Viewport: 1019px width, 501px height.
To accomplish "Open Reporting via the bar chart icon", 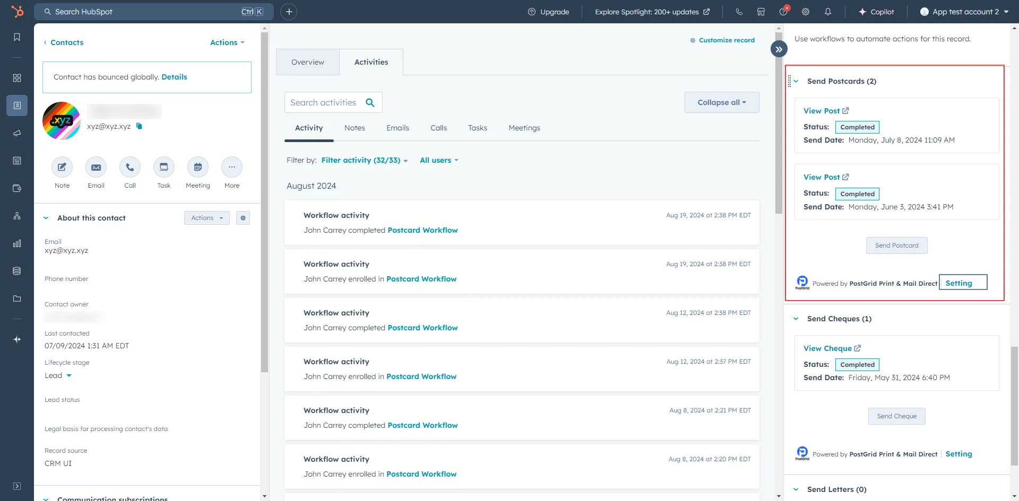I will (x=16, y=243).
